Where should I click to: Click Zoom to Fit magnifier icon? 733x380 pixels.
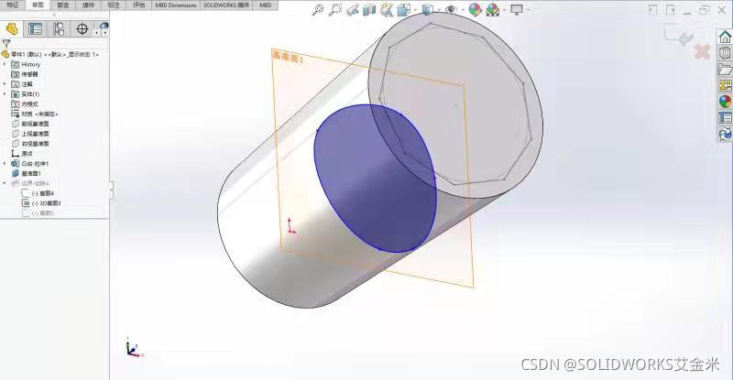[318, 9]
